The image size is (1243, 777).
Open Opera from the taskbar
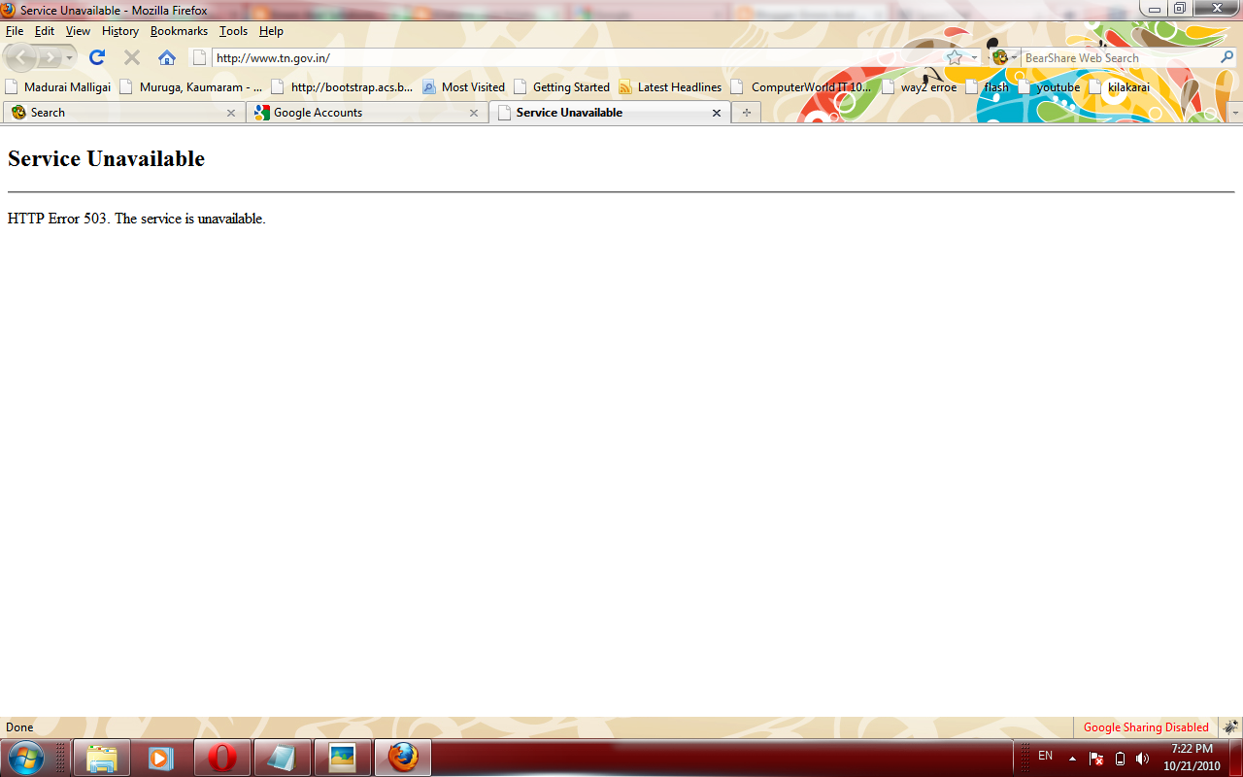(221, 757)
